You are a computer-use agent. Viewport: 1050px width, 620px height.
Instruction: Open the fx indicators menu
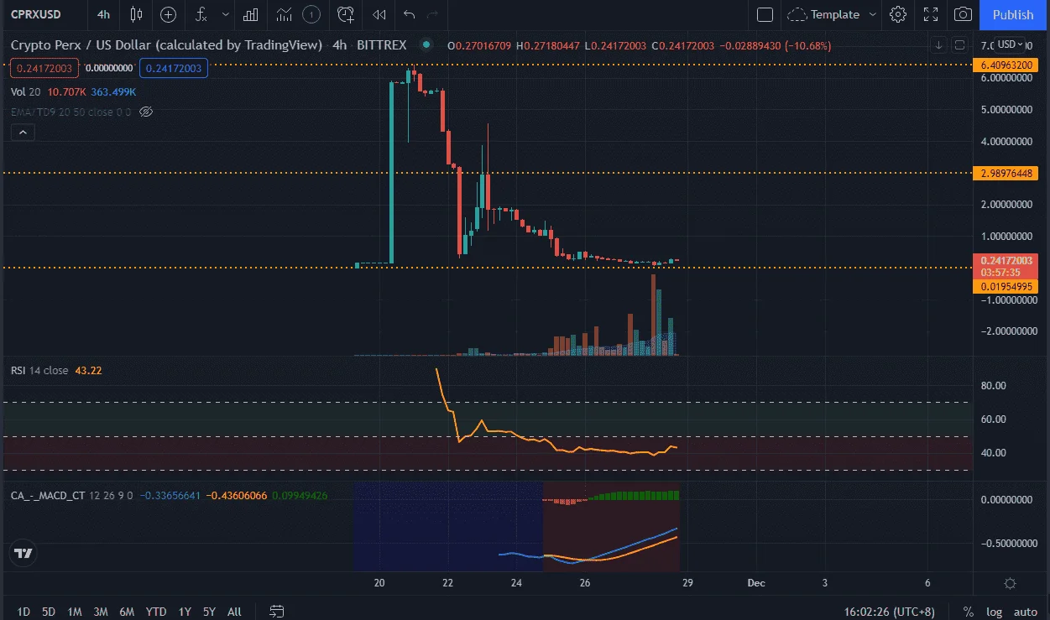[x=201, y=14]
